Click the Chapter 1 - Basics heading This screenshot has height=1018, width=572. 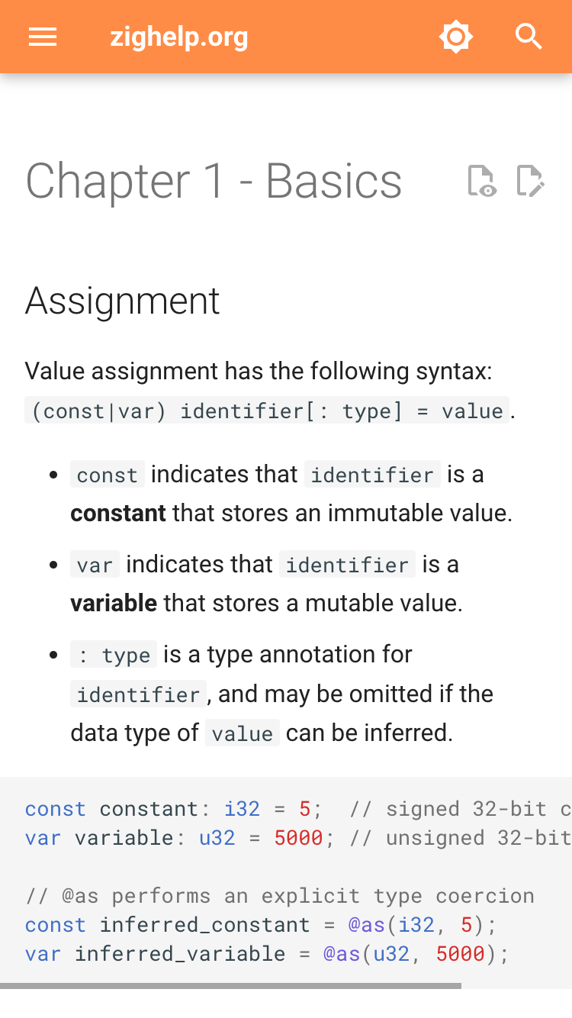pyautogui.click(x=214, y=182)
